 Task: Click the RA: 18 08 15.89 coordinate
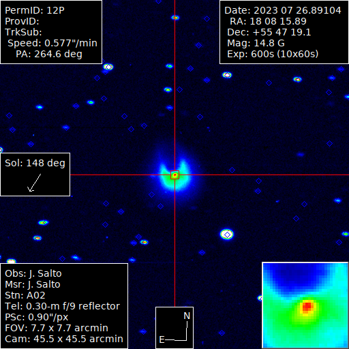(x=268, y=21)
